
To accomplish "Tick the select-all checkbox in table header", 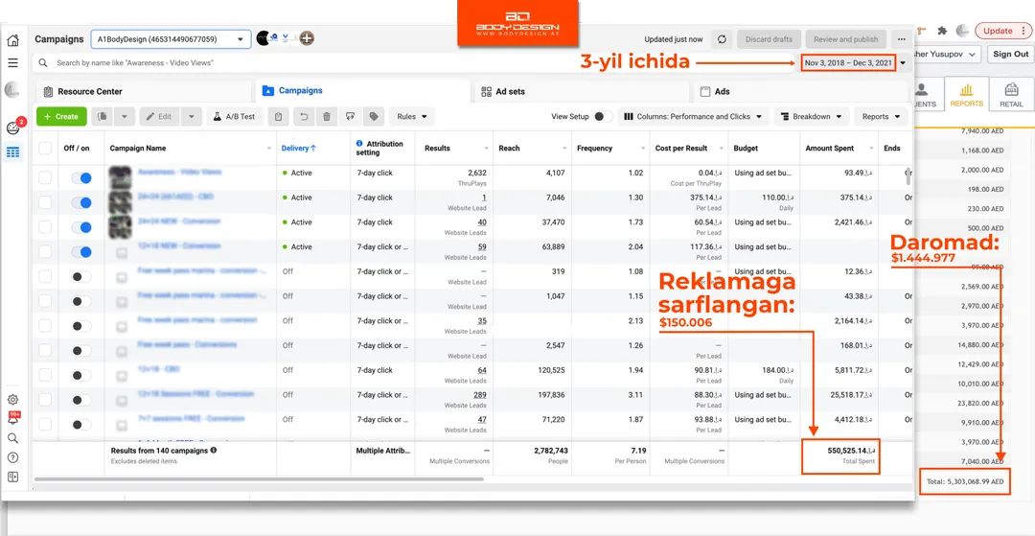I will [x=45, y=148].
